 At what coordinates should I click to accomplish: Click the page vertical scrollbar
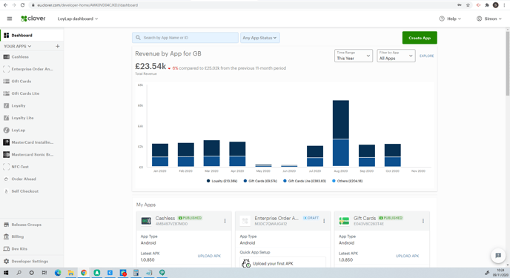[x=507, y=63]
